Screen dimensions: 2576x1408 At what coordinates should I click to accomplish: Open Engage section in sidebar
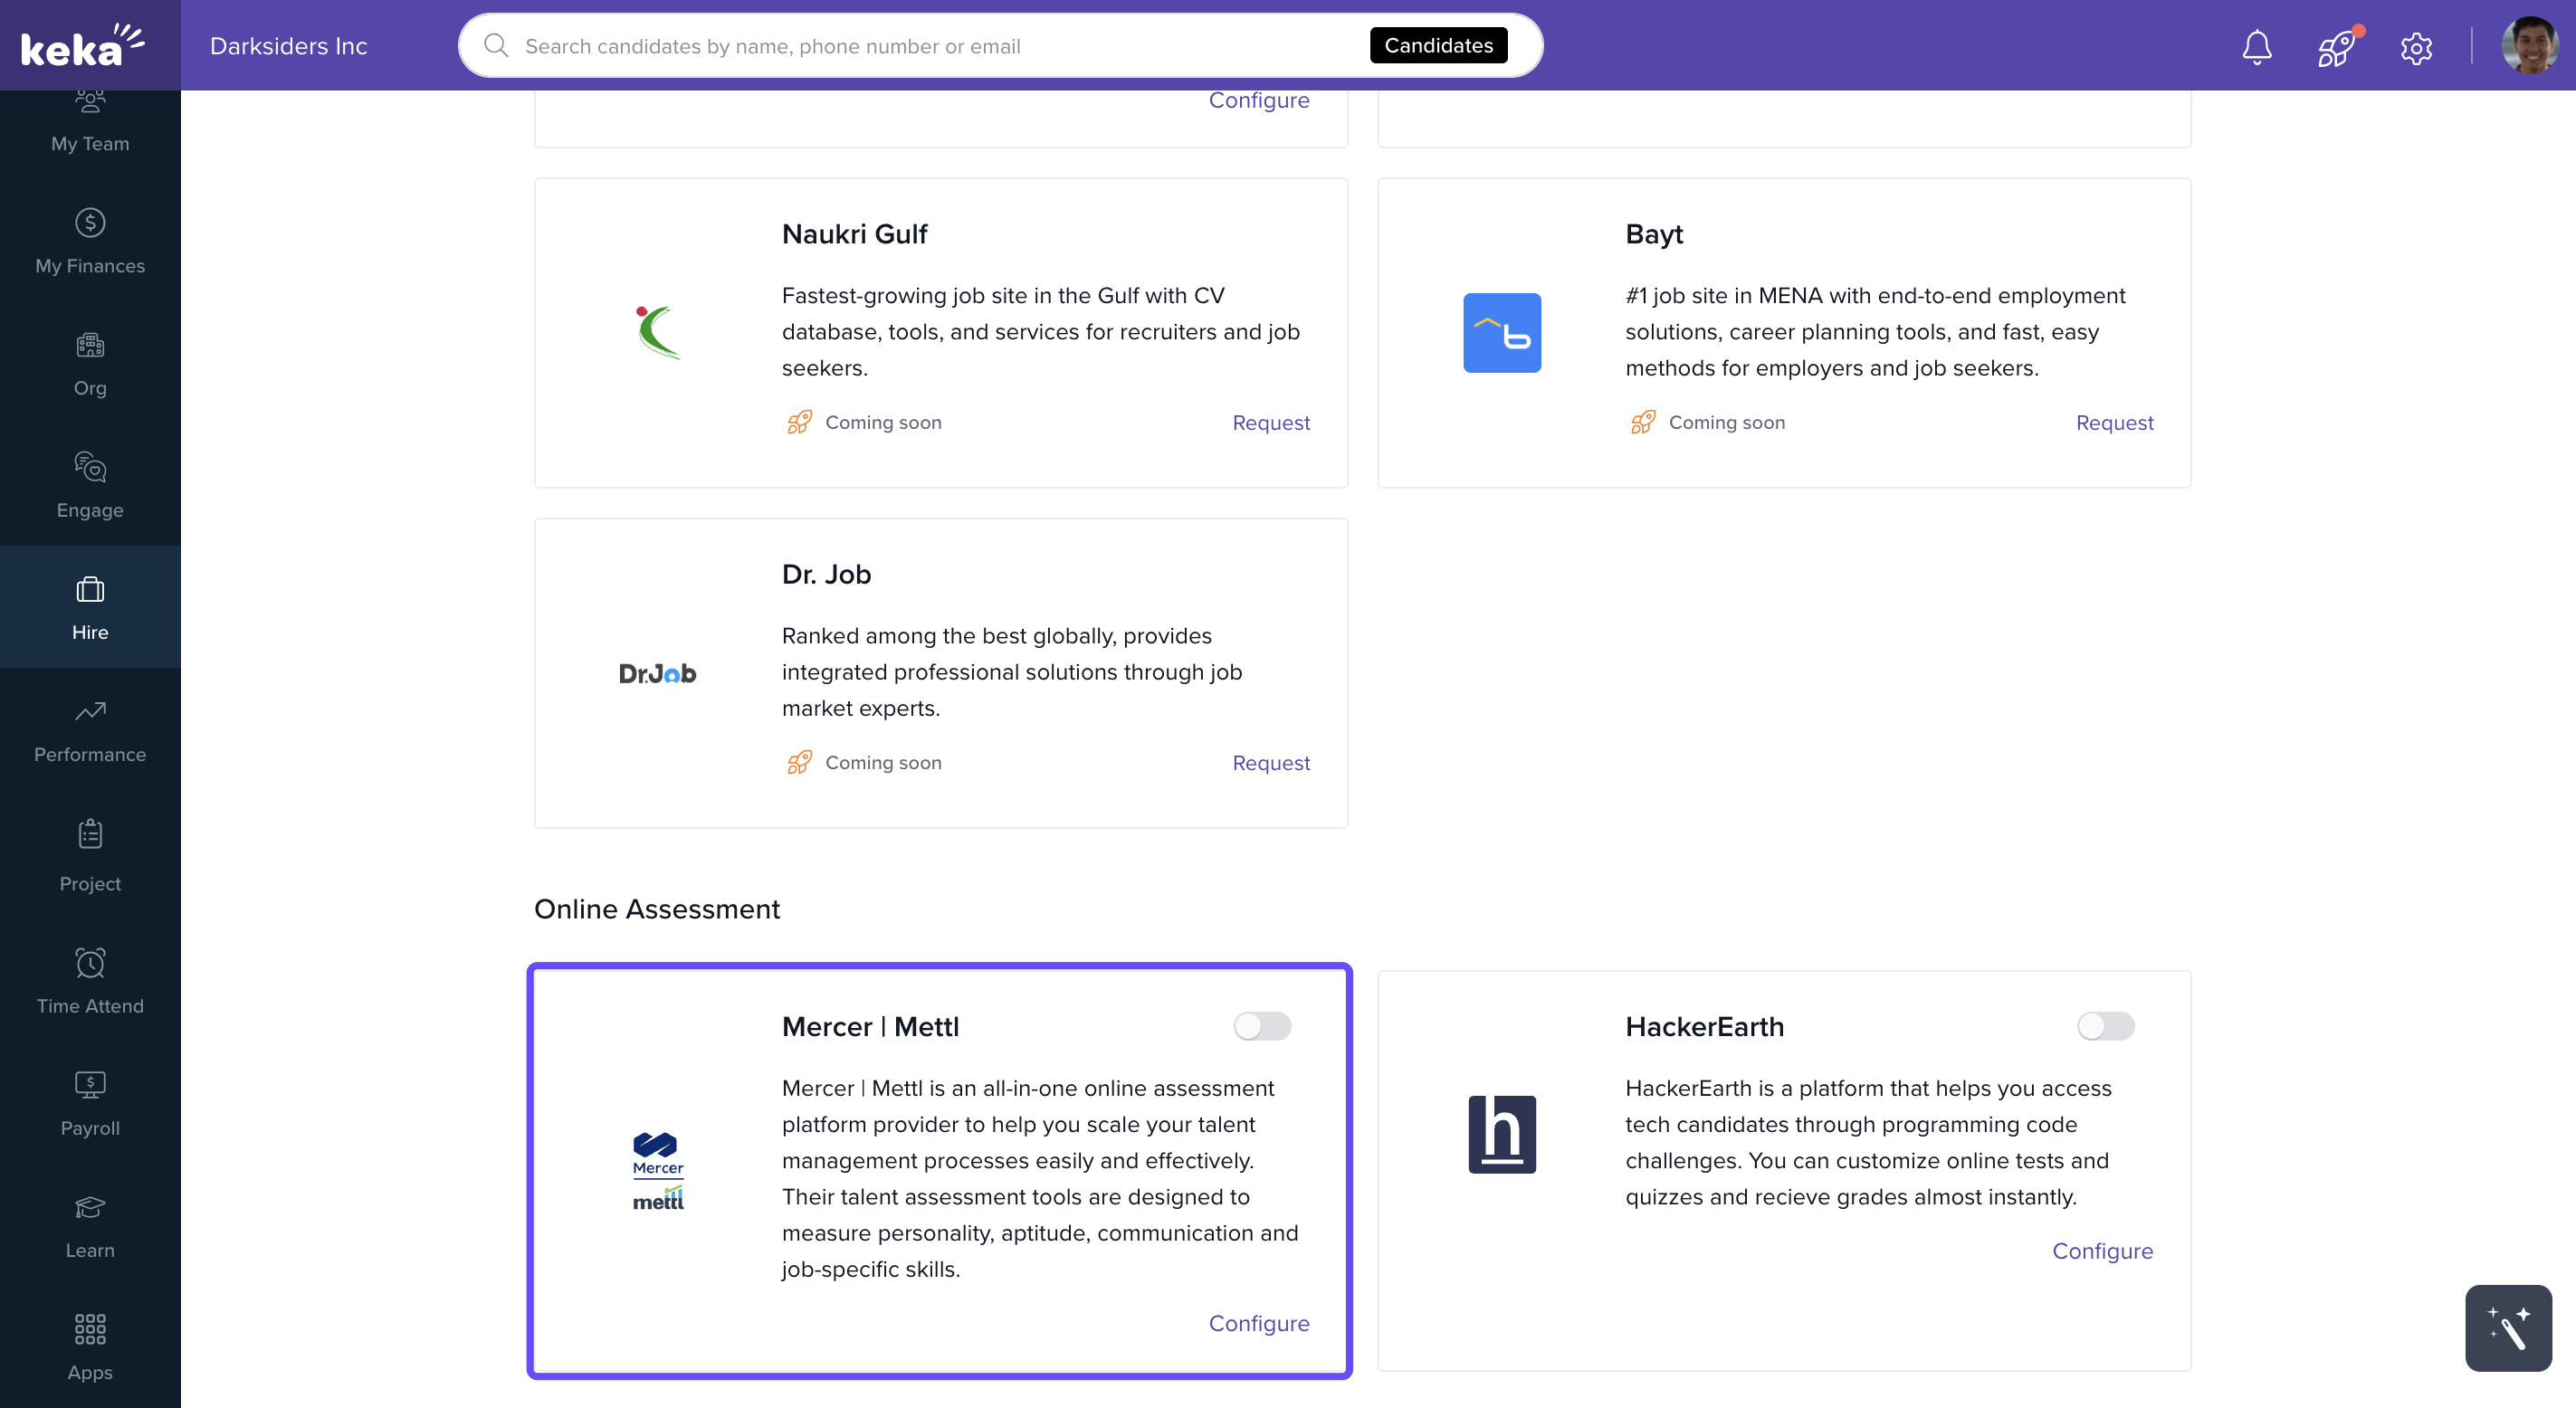tap(90, 486)
